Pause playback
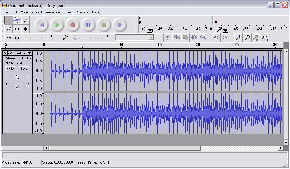 (88, 25)
